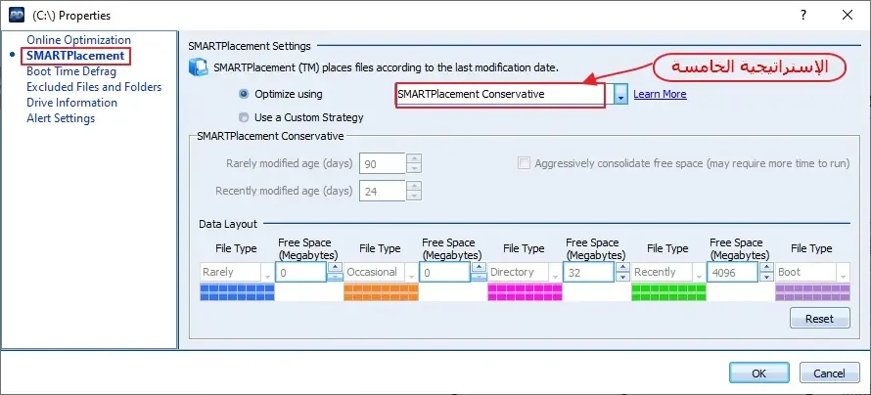Enable Aggressively consolidate free space checkbox
The height and width of the screenshot is (395, 871).
click(524, 163)
